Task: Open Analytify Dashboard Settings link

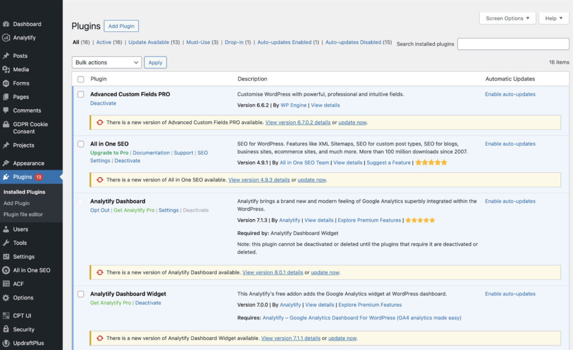Action: point(168,211)
